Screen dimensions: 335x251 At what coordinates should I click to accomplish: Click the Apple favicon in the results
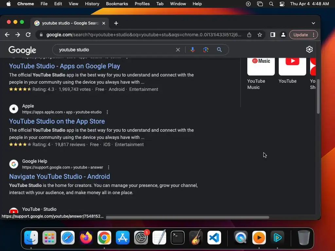pyautogui.click(x=14, y=109)
